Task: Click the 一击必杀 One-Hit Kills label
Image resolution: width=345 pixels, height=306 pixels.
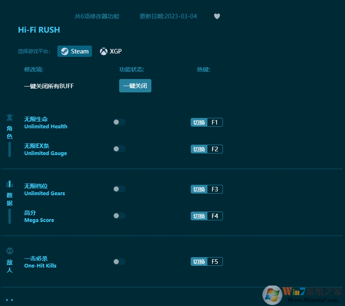Action: 40,262
